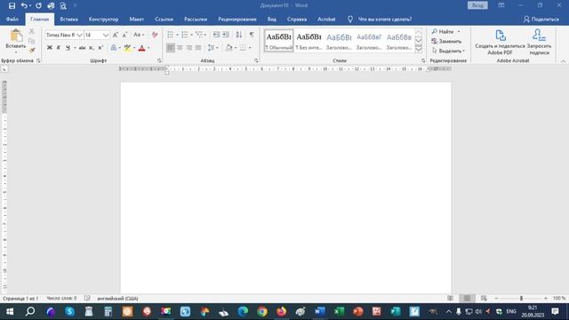Click the spelling check icon in status bar
Image resolution: width=569 pixels, height=320 pixels.
87,299
